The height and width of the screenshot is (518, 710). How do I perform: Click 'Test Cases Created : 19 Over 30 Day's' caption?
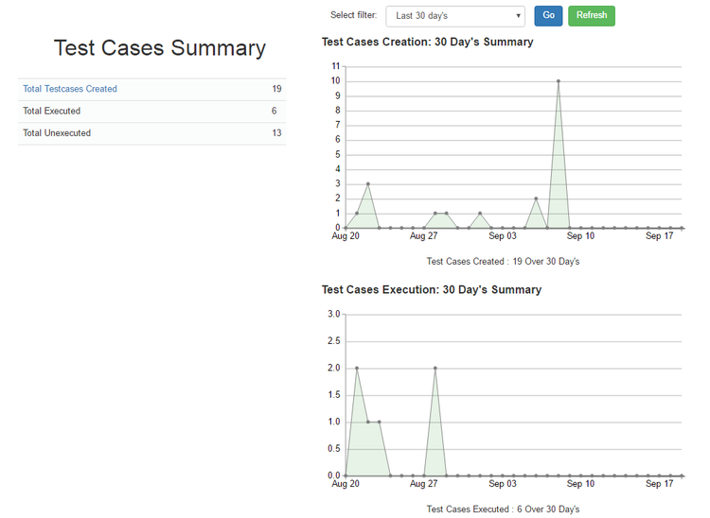point(503,262)
